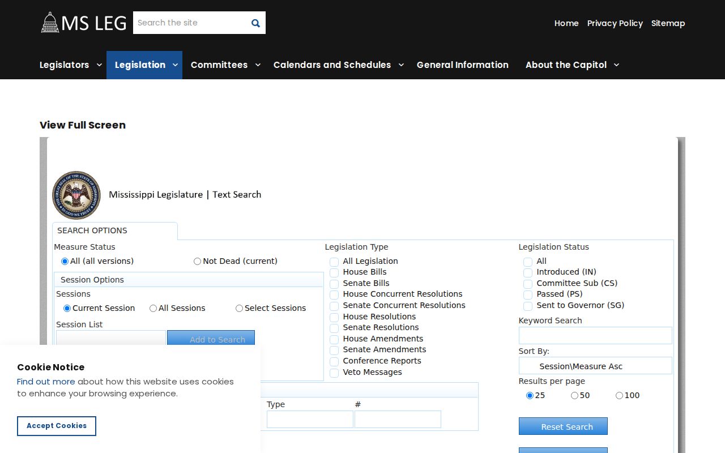Open the Legislators menu
The height and width of the screenshot is (453, 725).
coord(64,65)
